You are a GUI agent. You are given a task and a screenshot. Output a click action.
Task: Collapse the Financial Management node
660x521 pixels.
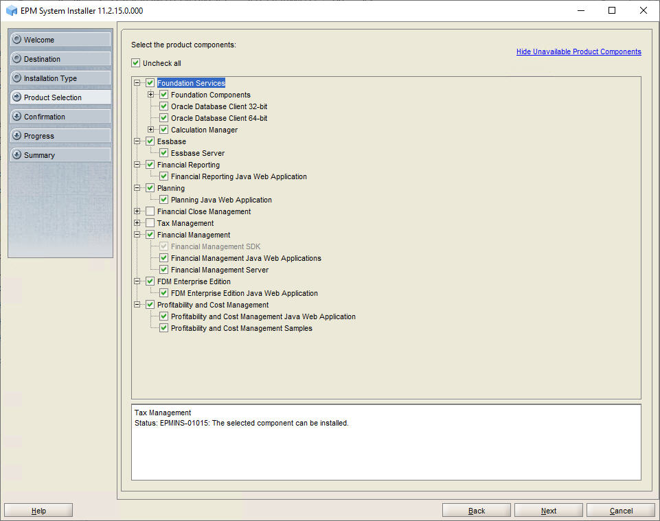(x=137, y=235)
